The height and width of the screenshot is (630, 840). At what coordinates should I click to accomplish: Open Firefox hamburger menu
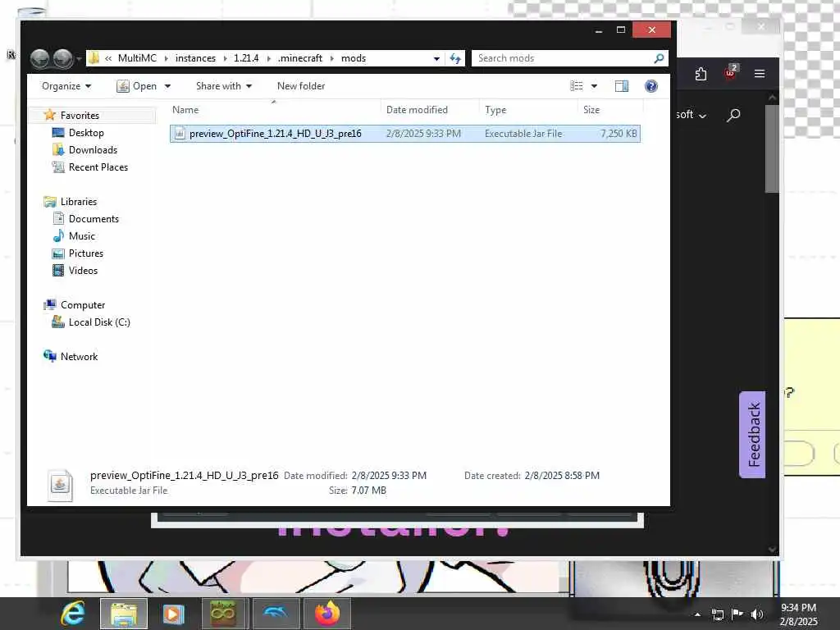(x=760, y=73)
